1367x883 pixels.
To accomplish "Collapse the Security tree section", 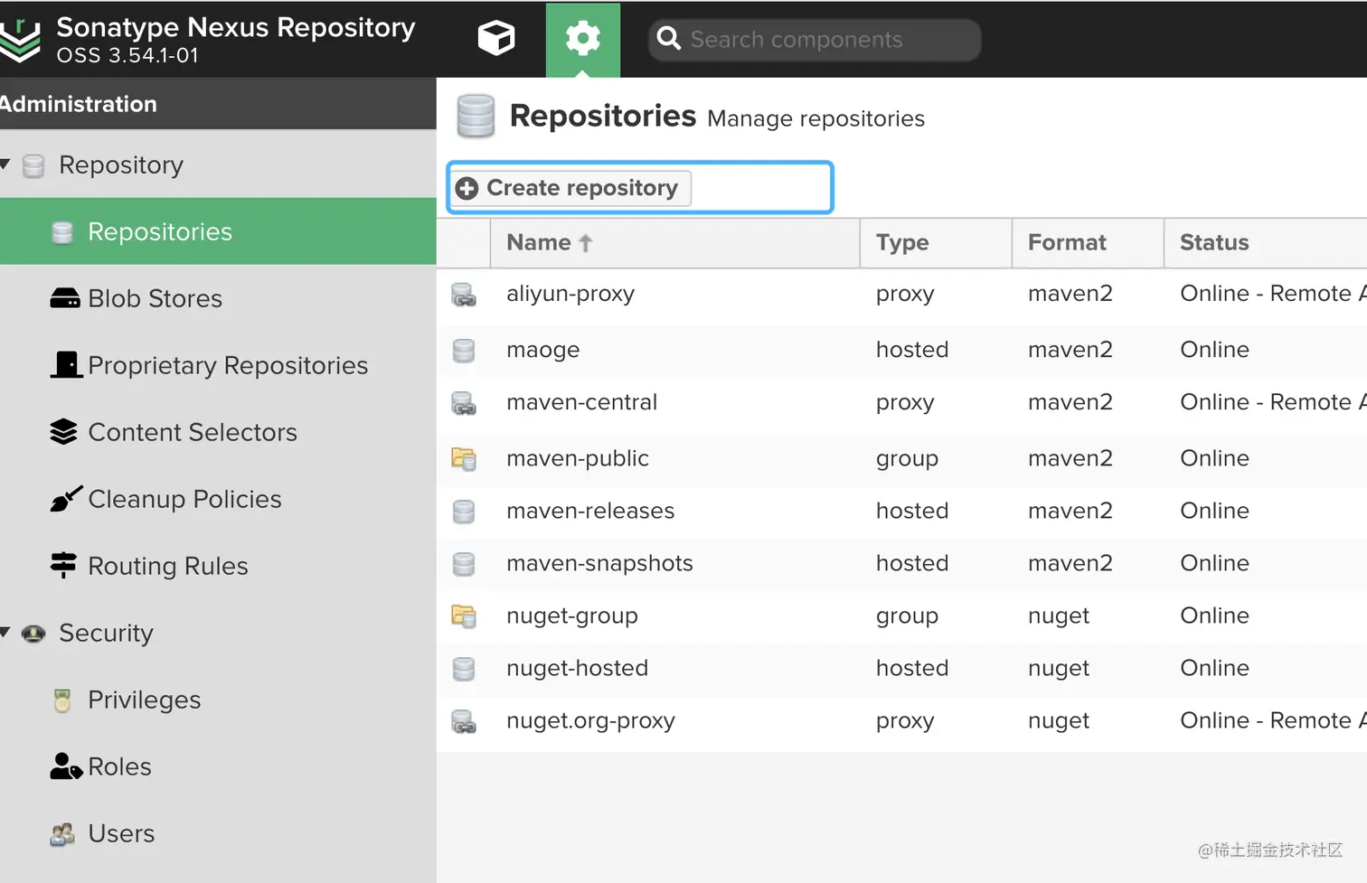I will click(x=5, y=632).
